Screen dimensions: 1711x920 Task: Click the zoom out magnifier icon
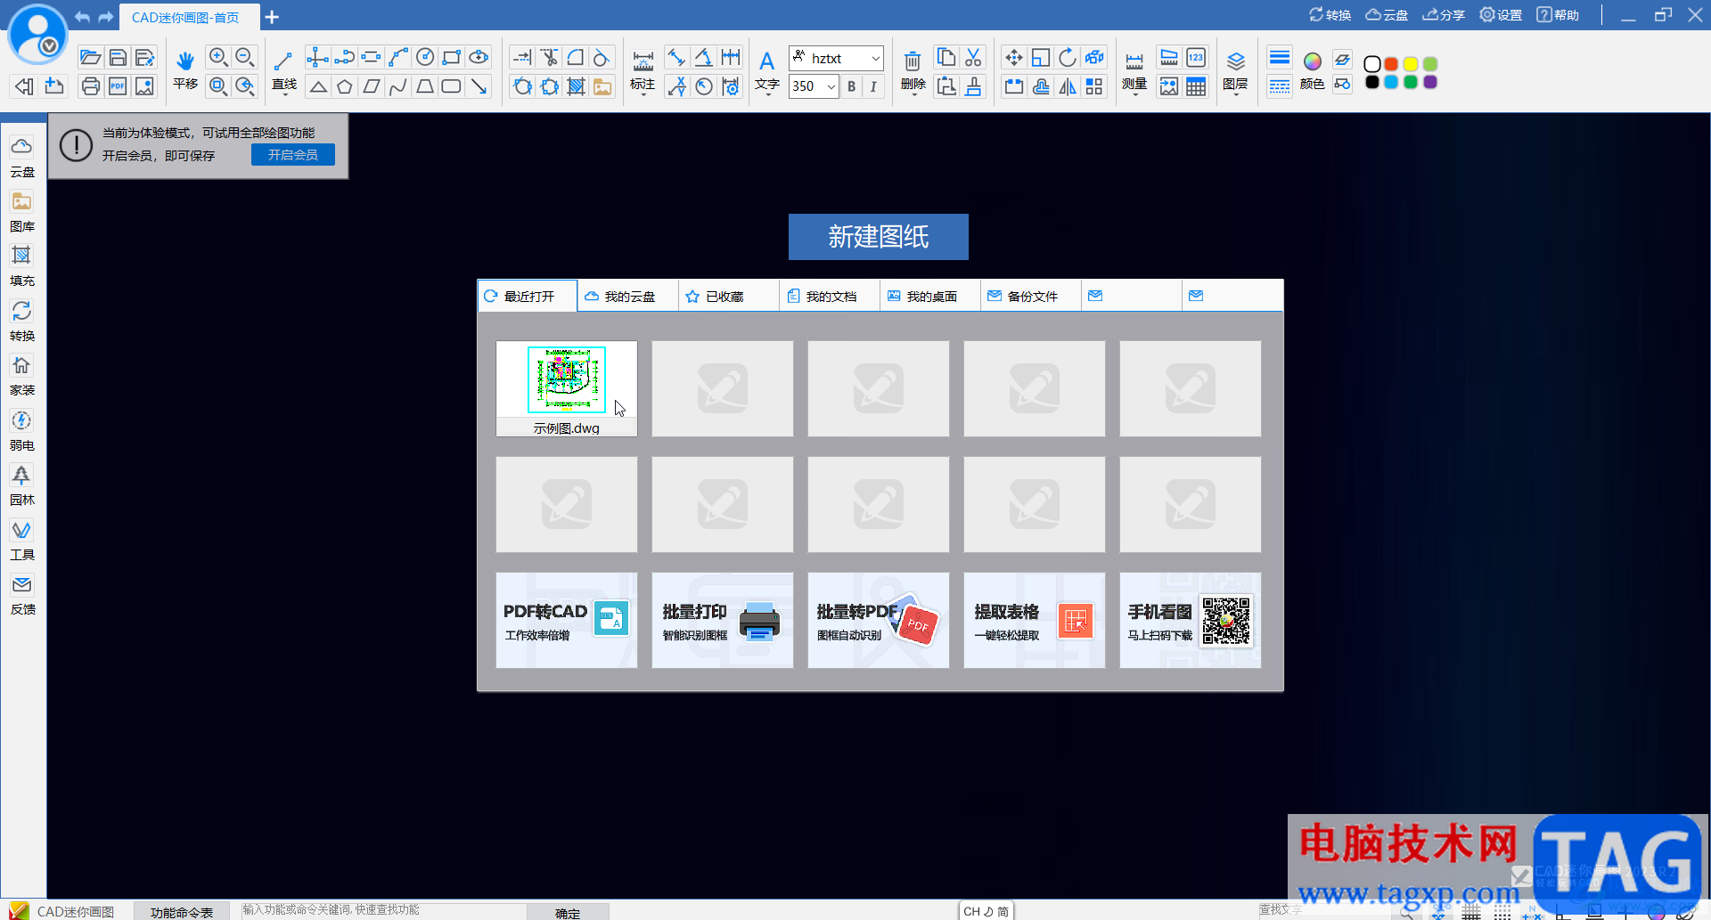pos(245,58)
